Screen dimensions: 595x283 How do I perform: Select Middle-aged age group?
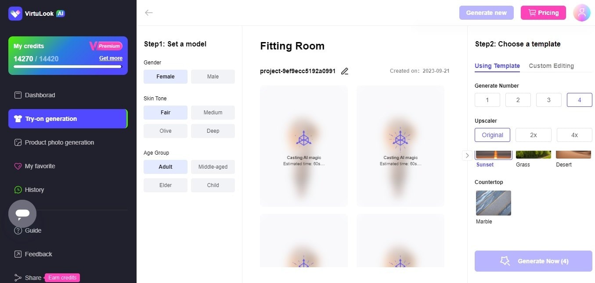pos(213,167)
